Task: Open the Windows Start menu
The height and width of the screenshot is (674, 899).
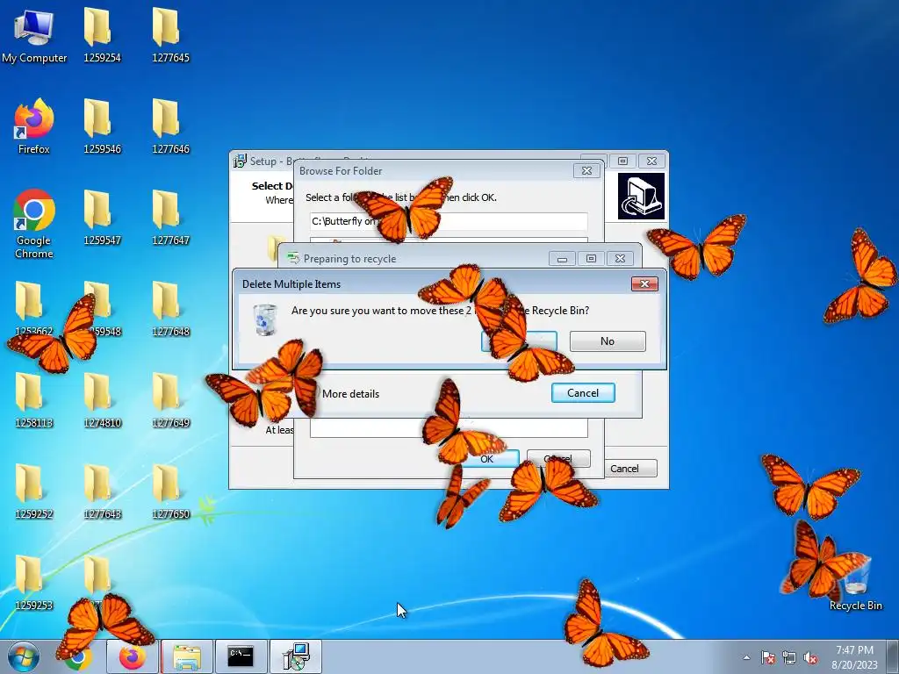Action: 24,656
